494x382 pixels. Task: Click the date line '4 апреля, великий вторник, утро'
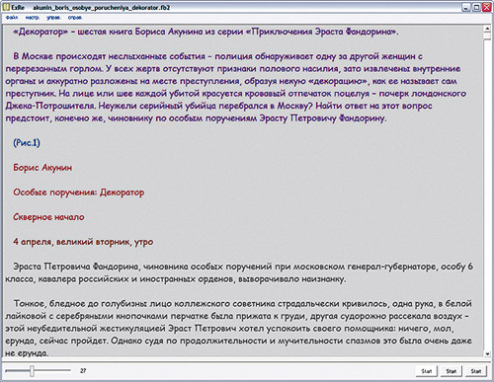83,242
